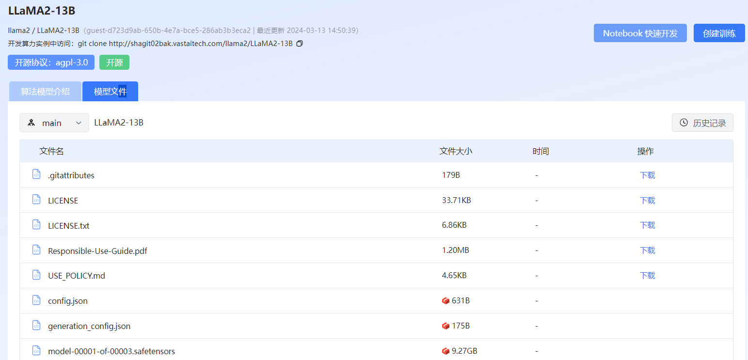The image size is (748, 360).
Task: Click the 文件大小 column header
Action: coord(456,151)
